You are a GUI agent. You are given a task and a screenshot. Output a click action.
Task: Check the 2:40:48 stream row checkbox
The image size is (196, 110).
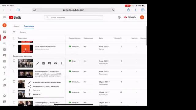pyautogui.click(x=14, y=61)
